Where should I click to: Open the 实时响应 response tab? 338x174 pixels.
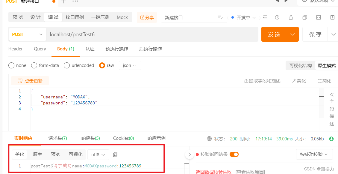(23, 138)
